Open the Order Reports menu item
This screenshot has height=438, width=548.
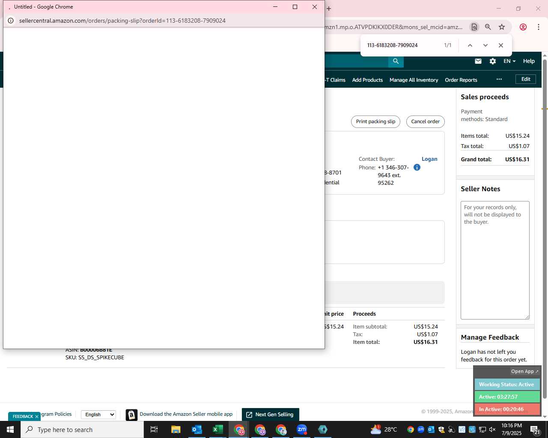pyautogui.click(x=461, y=80)
